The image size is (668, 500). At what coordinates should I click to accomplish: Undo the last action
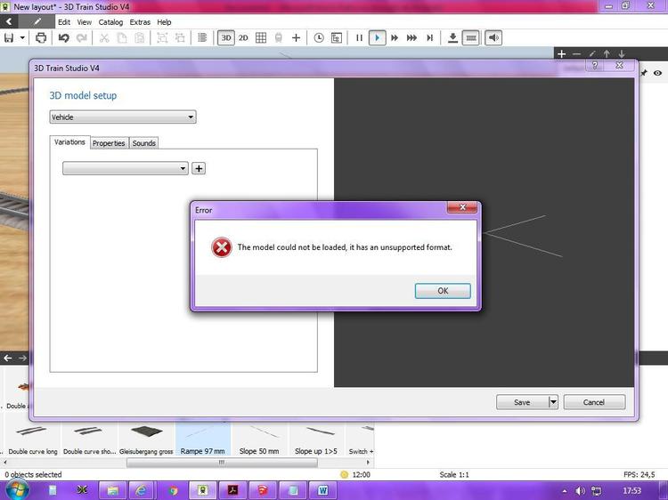coord(63,38)
